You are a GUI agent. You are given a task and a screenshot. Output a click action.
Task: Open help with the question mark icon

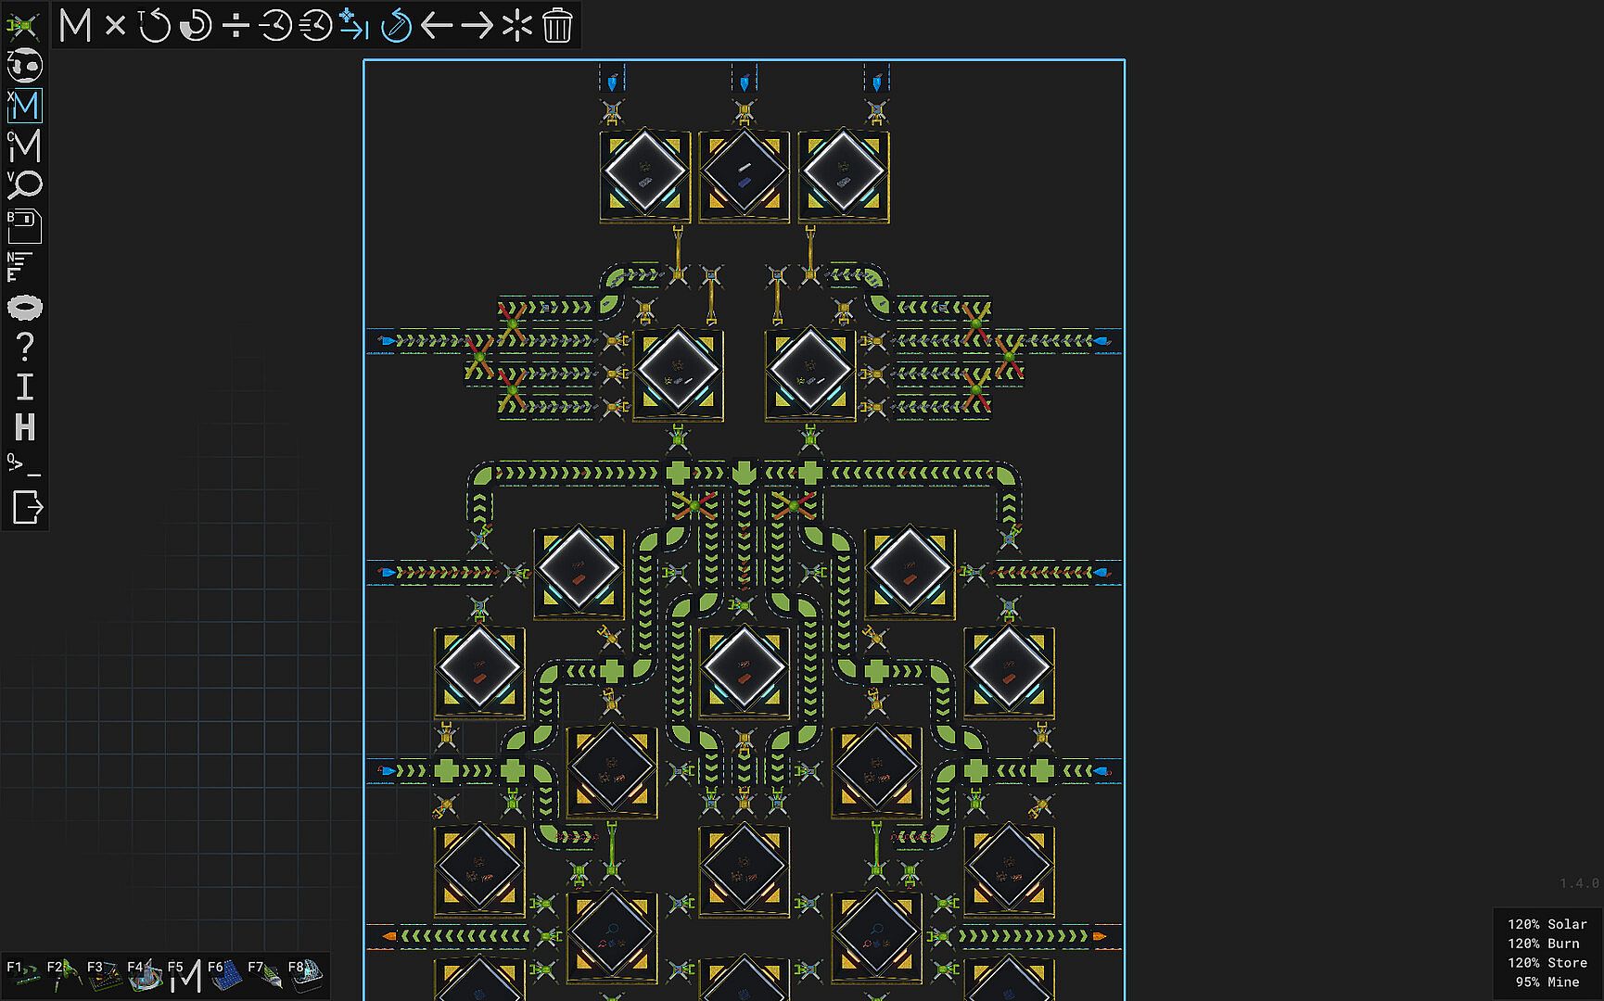pyautogui.click(x=25, y=348)
